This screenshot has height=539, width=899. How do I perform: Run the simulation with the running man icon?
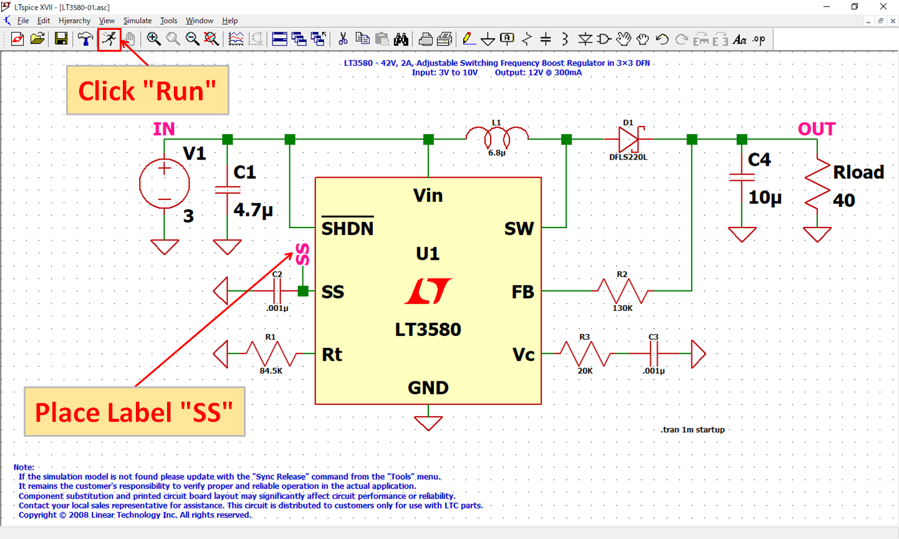(109, 39)
